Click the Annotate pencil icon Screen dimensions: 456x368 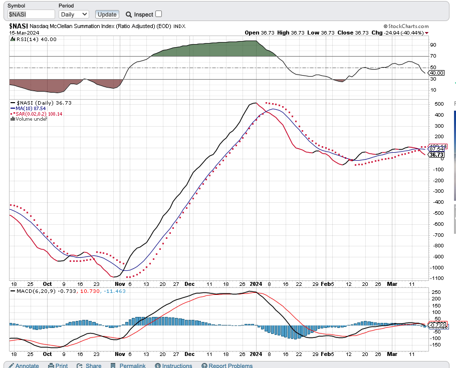(11, 365)
